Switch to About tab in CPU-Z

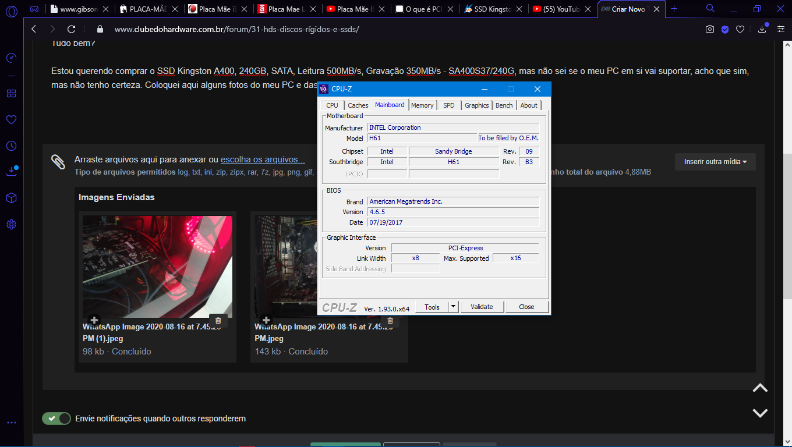coord(529,105)
